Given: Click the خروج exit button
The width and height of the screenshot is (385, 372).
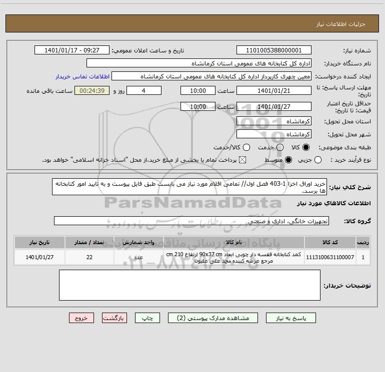Looking at the screenshot, I should point(81,318).
